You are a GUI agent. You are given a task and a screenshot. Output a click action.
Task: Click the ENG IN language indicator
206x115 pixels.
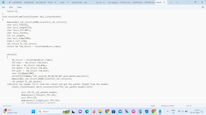[x=173, y=111]
